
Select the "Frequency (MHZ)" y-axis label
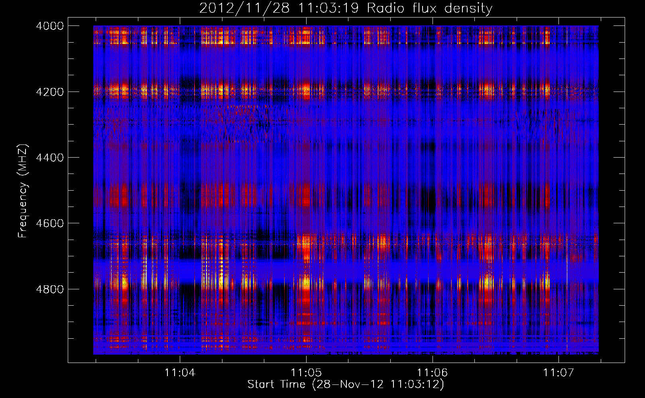(x=23, y=191)
